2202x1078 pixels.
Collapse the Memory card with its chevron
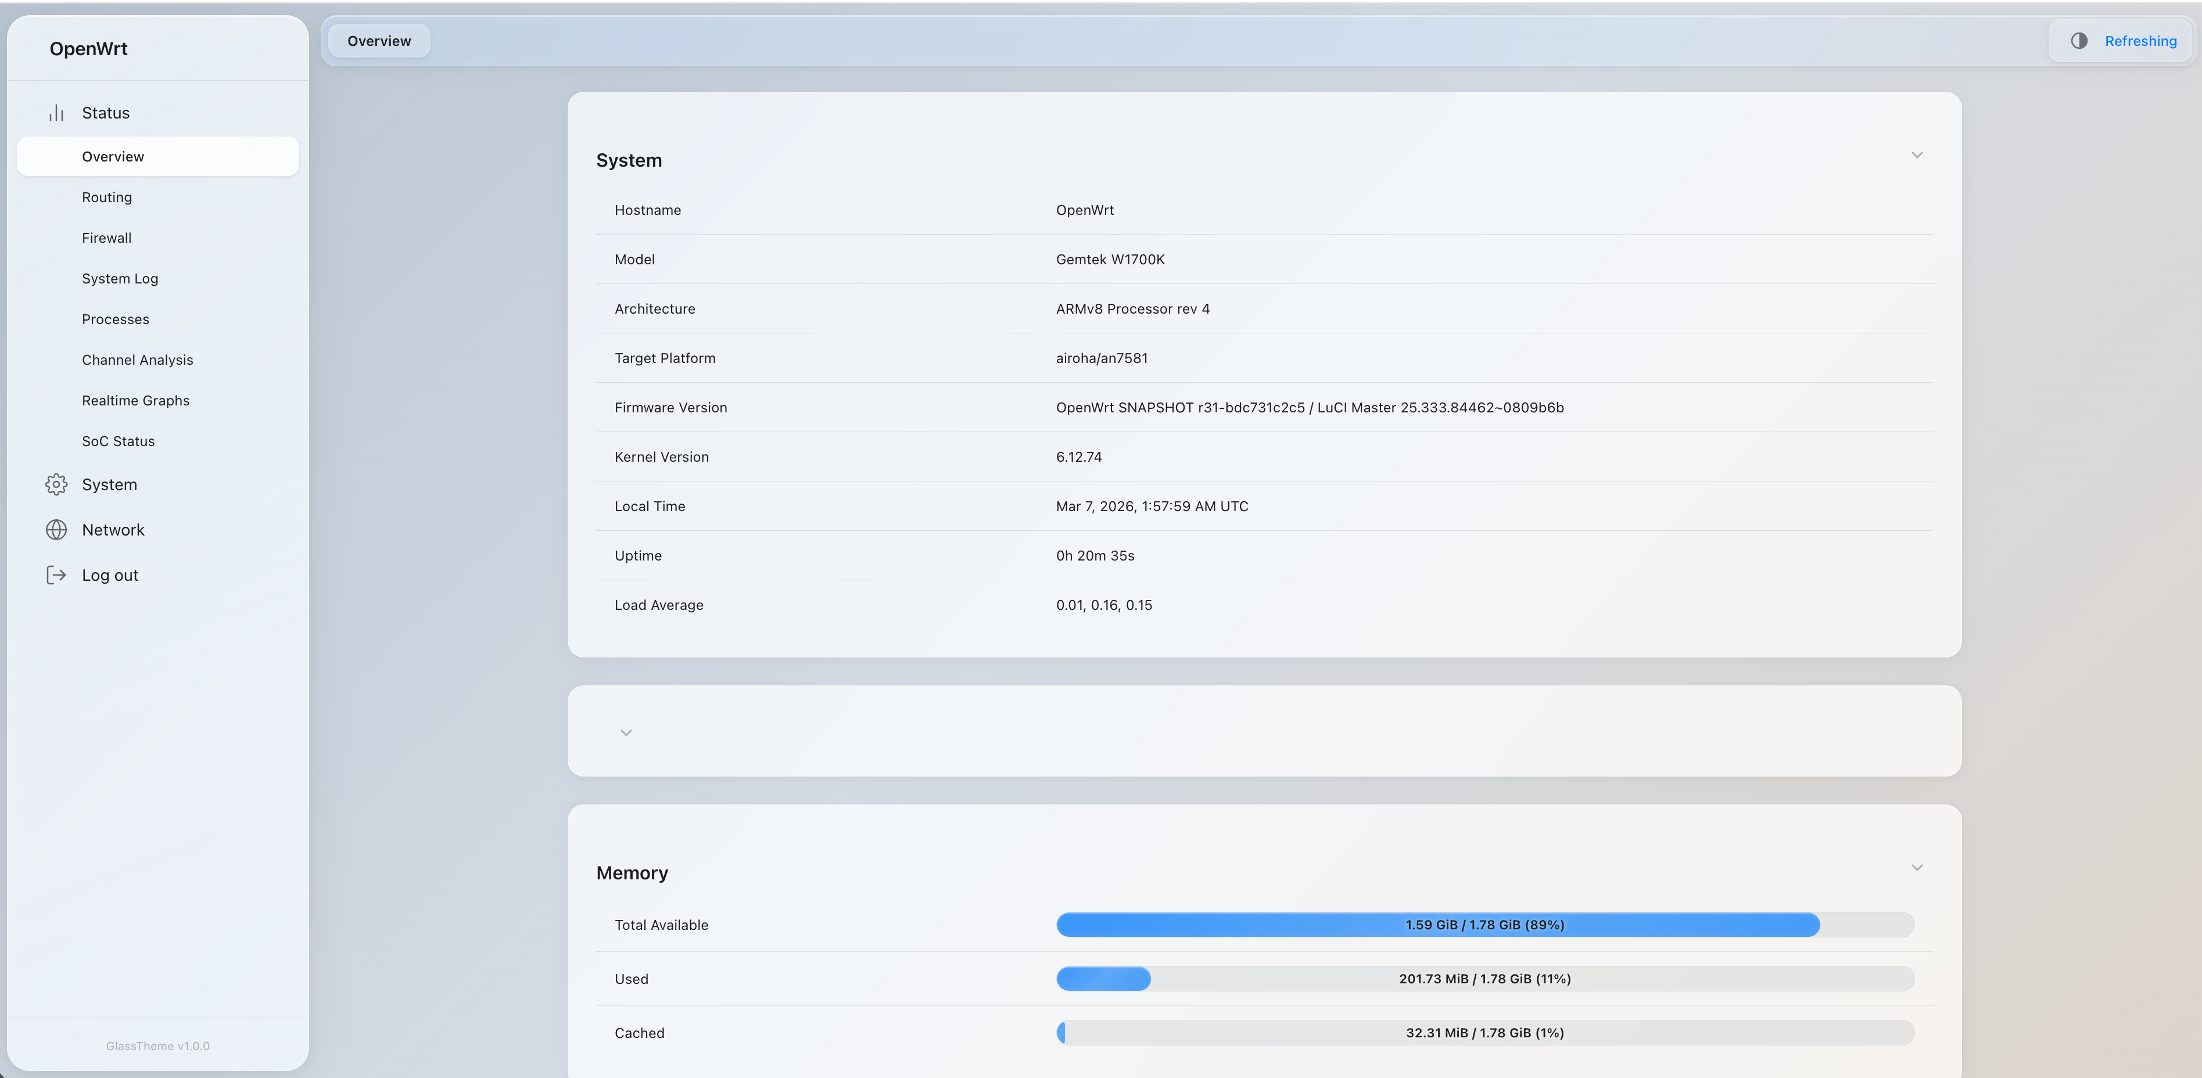(1917, 868)
